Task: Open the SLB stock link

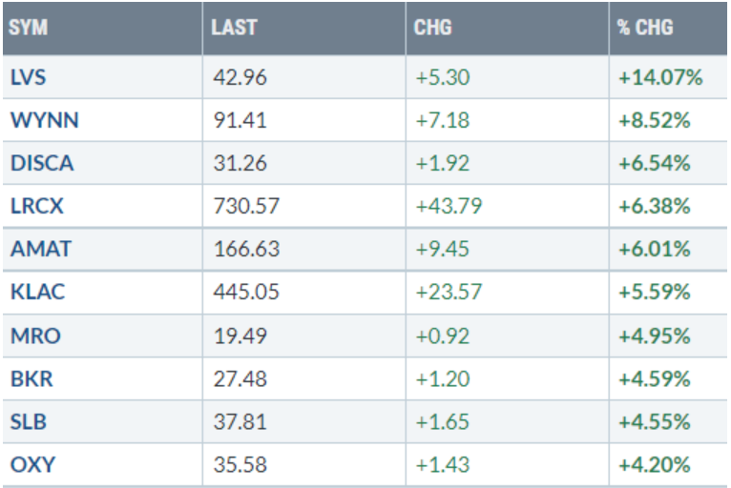Action: coord(28,420)
